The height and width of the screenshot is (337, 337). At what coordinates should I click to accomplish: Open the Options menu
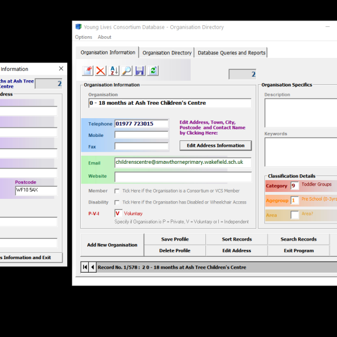[84, 37]
